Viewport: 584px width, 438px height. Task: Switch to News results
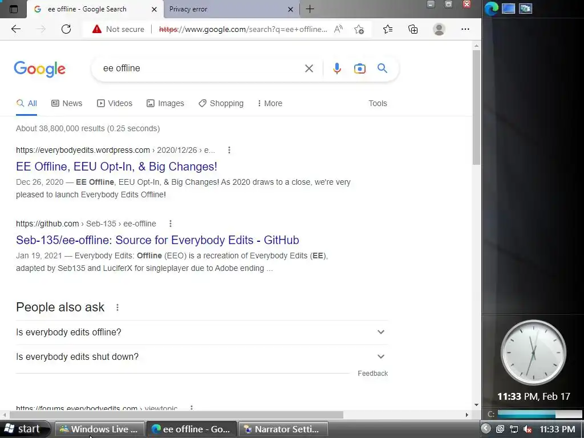(67, 104)
